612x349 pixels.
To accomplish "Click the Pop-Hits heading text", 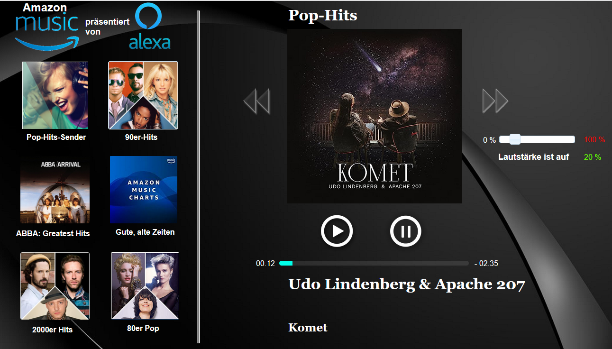I will coord(323,15).
